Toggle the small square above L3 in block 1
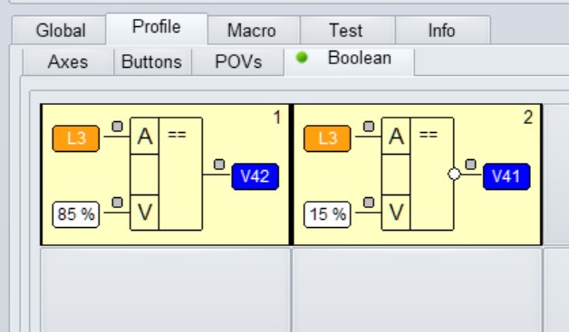The image size is (569, 332). coord(117,127)
